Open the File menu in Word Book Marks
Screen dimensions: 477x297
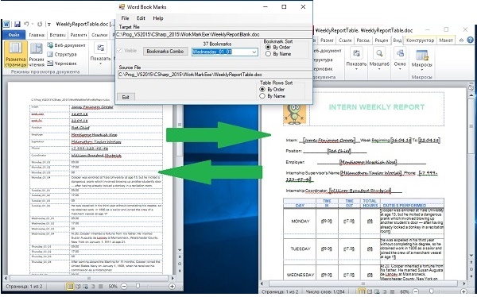(125, 18)
